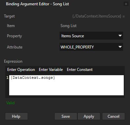Click the Target section label
130x125 pixels.
[x=9, y=16]
